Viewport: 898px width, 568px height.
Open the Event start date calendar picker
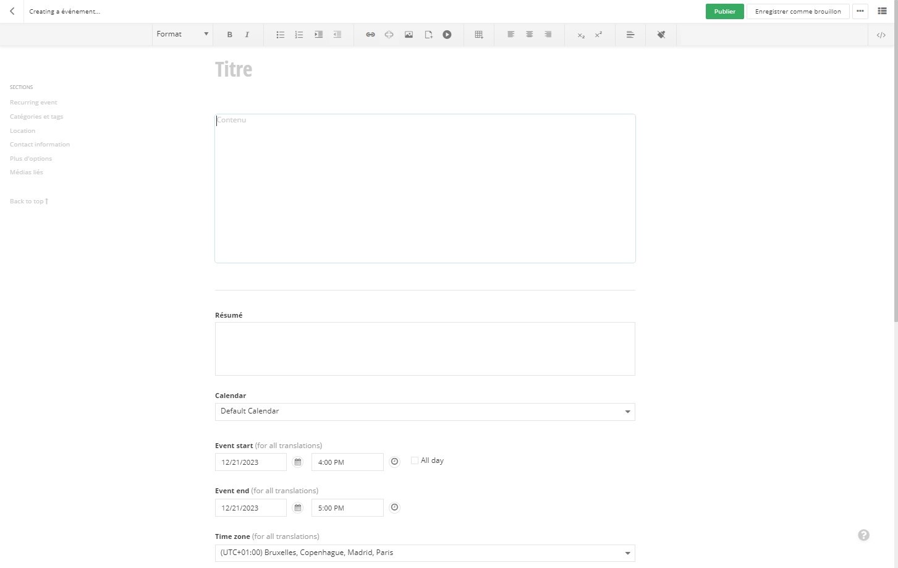pyautogui.click(x=298, y=462)
